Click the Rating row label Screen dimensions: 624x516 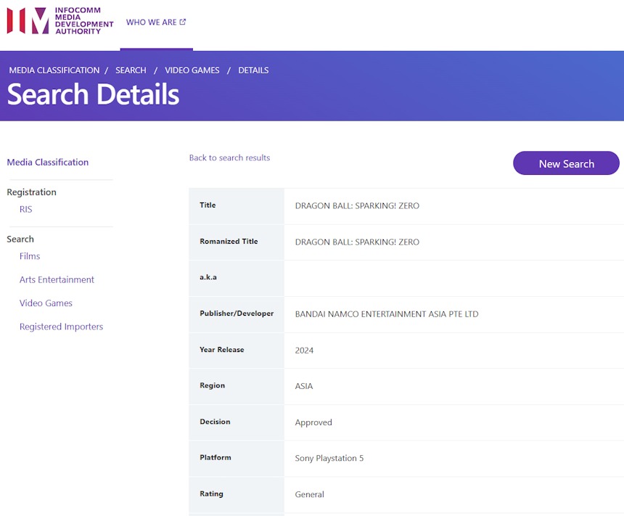[x=211, y=494]
